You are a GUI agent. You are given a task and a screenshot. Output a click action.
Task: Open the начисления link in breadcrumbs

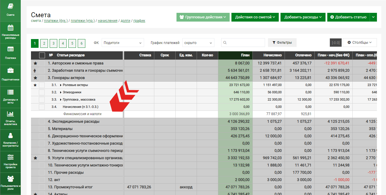click(x=108, y=21)
